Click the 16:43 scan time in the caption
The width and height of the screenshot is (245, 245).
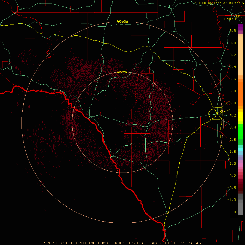(195, 243)
